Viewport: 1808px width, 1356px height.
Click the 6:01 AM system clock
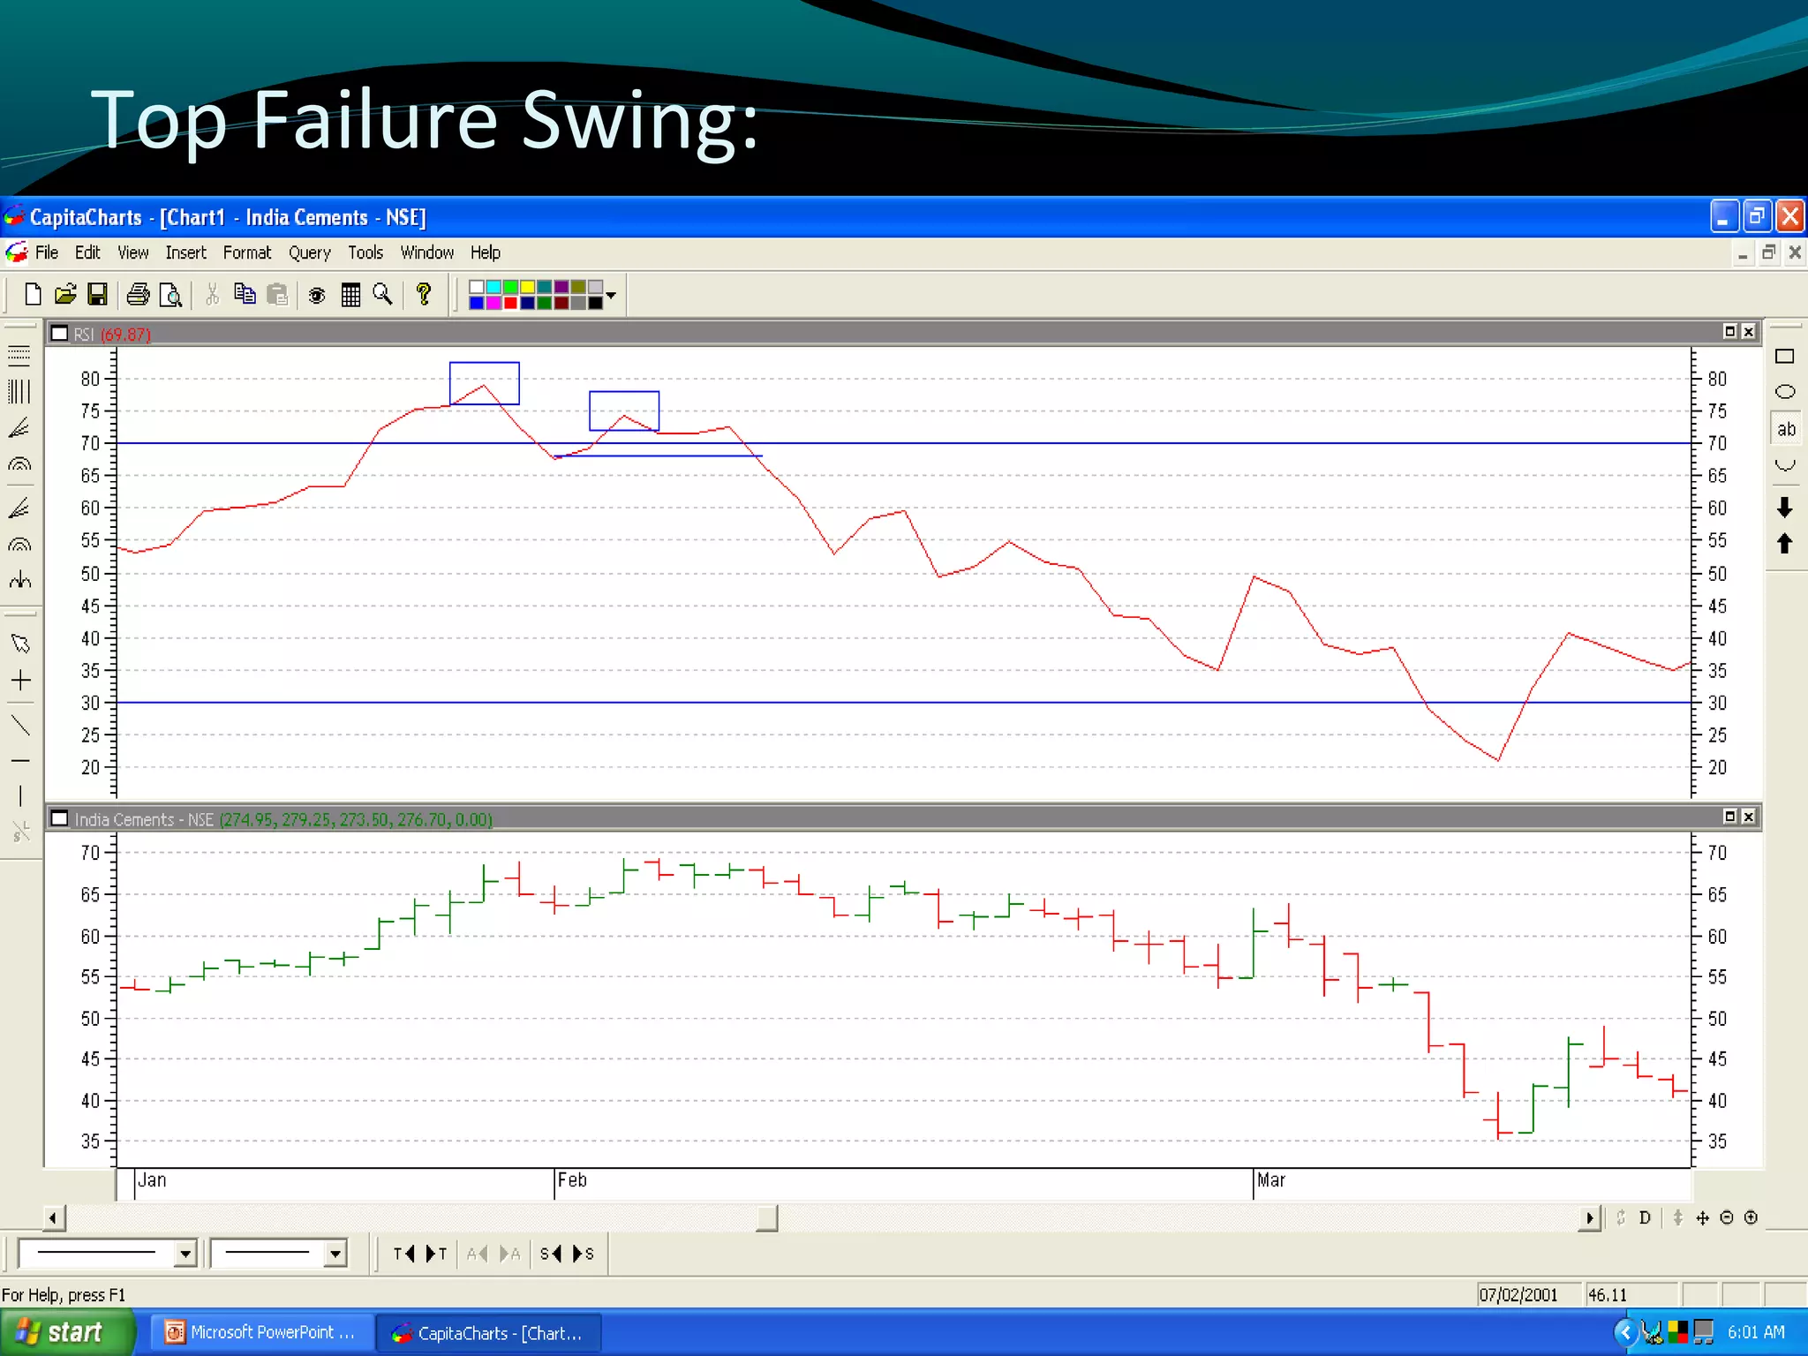pos(1756,1332)
